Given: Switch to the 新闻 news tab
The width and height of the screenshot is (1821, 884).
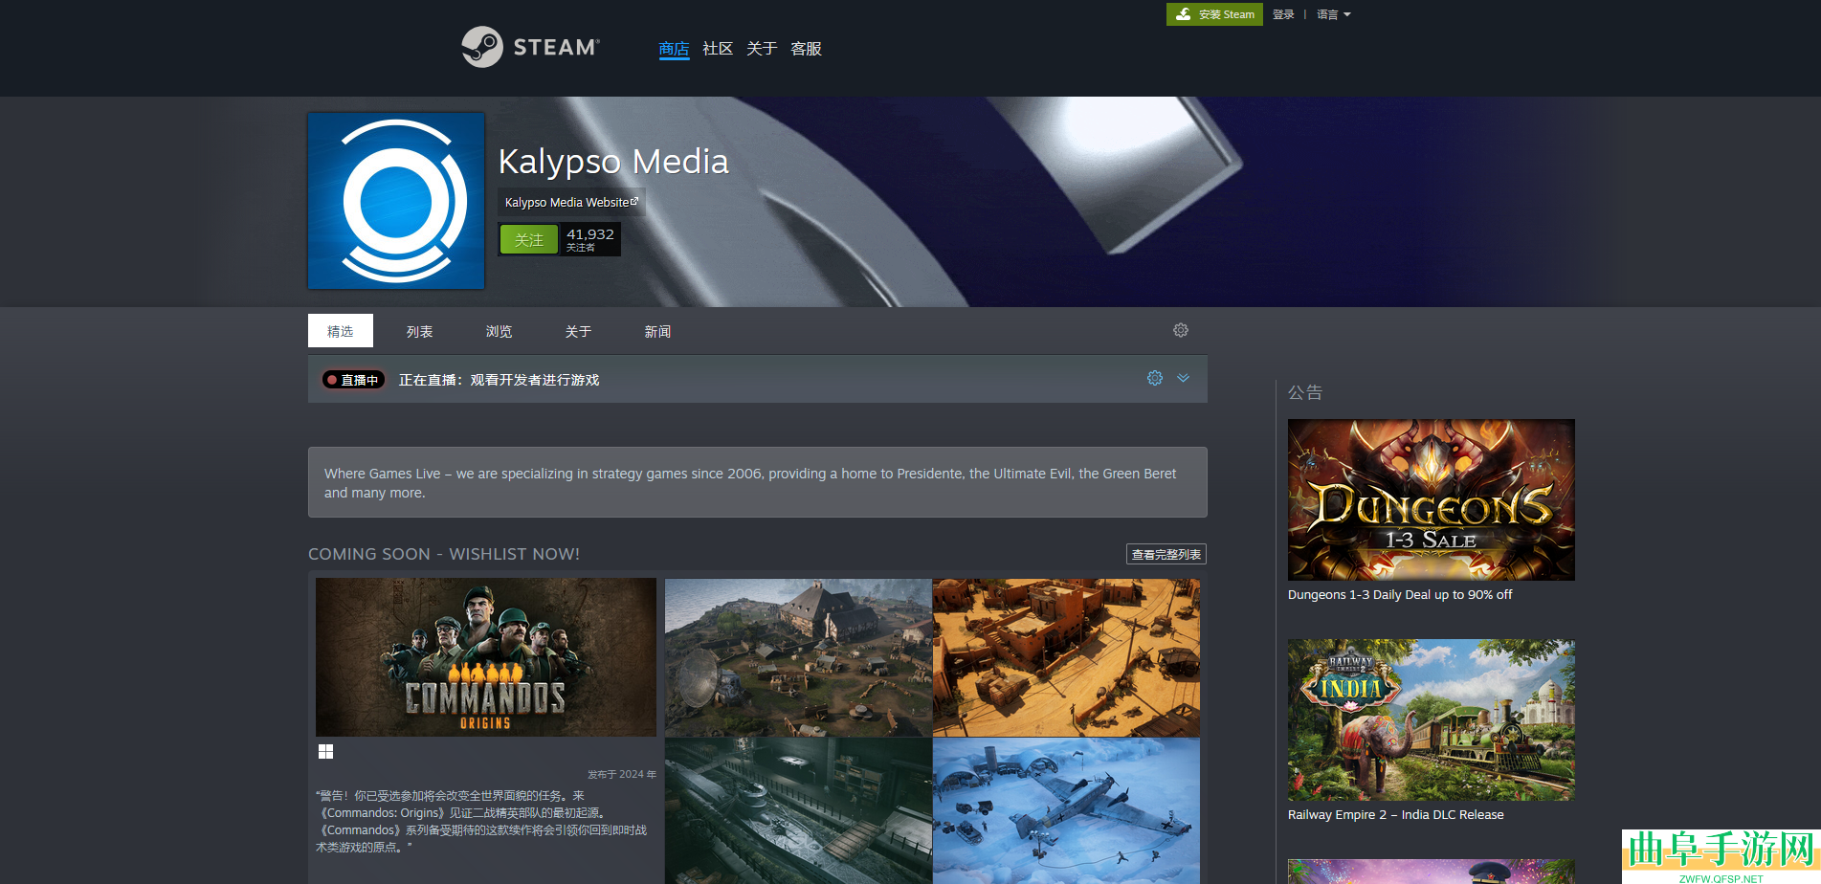Looking at the screenshot, I should pyautogui.click(x=657, y=331).
